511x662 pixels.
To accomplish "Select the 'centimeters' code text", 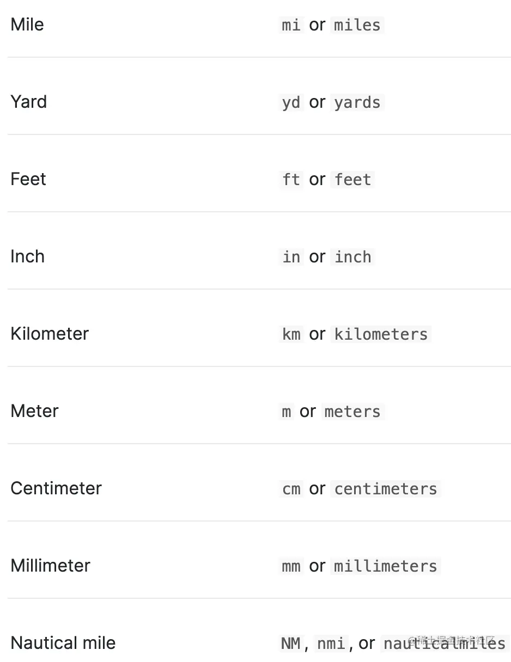I will (386, 489).
